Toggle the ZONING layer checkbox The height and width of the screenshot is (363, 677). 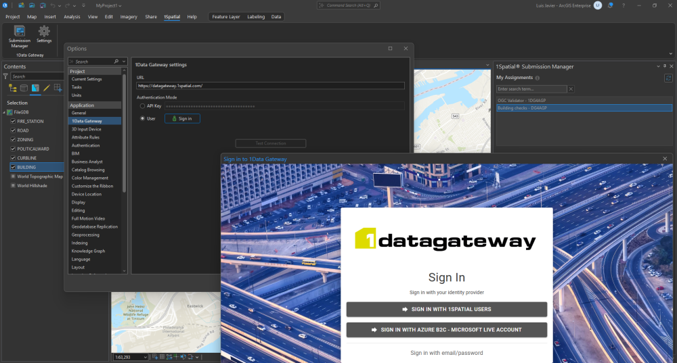pos(13,140)
